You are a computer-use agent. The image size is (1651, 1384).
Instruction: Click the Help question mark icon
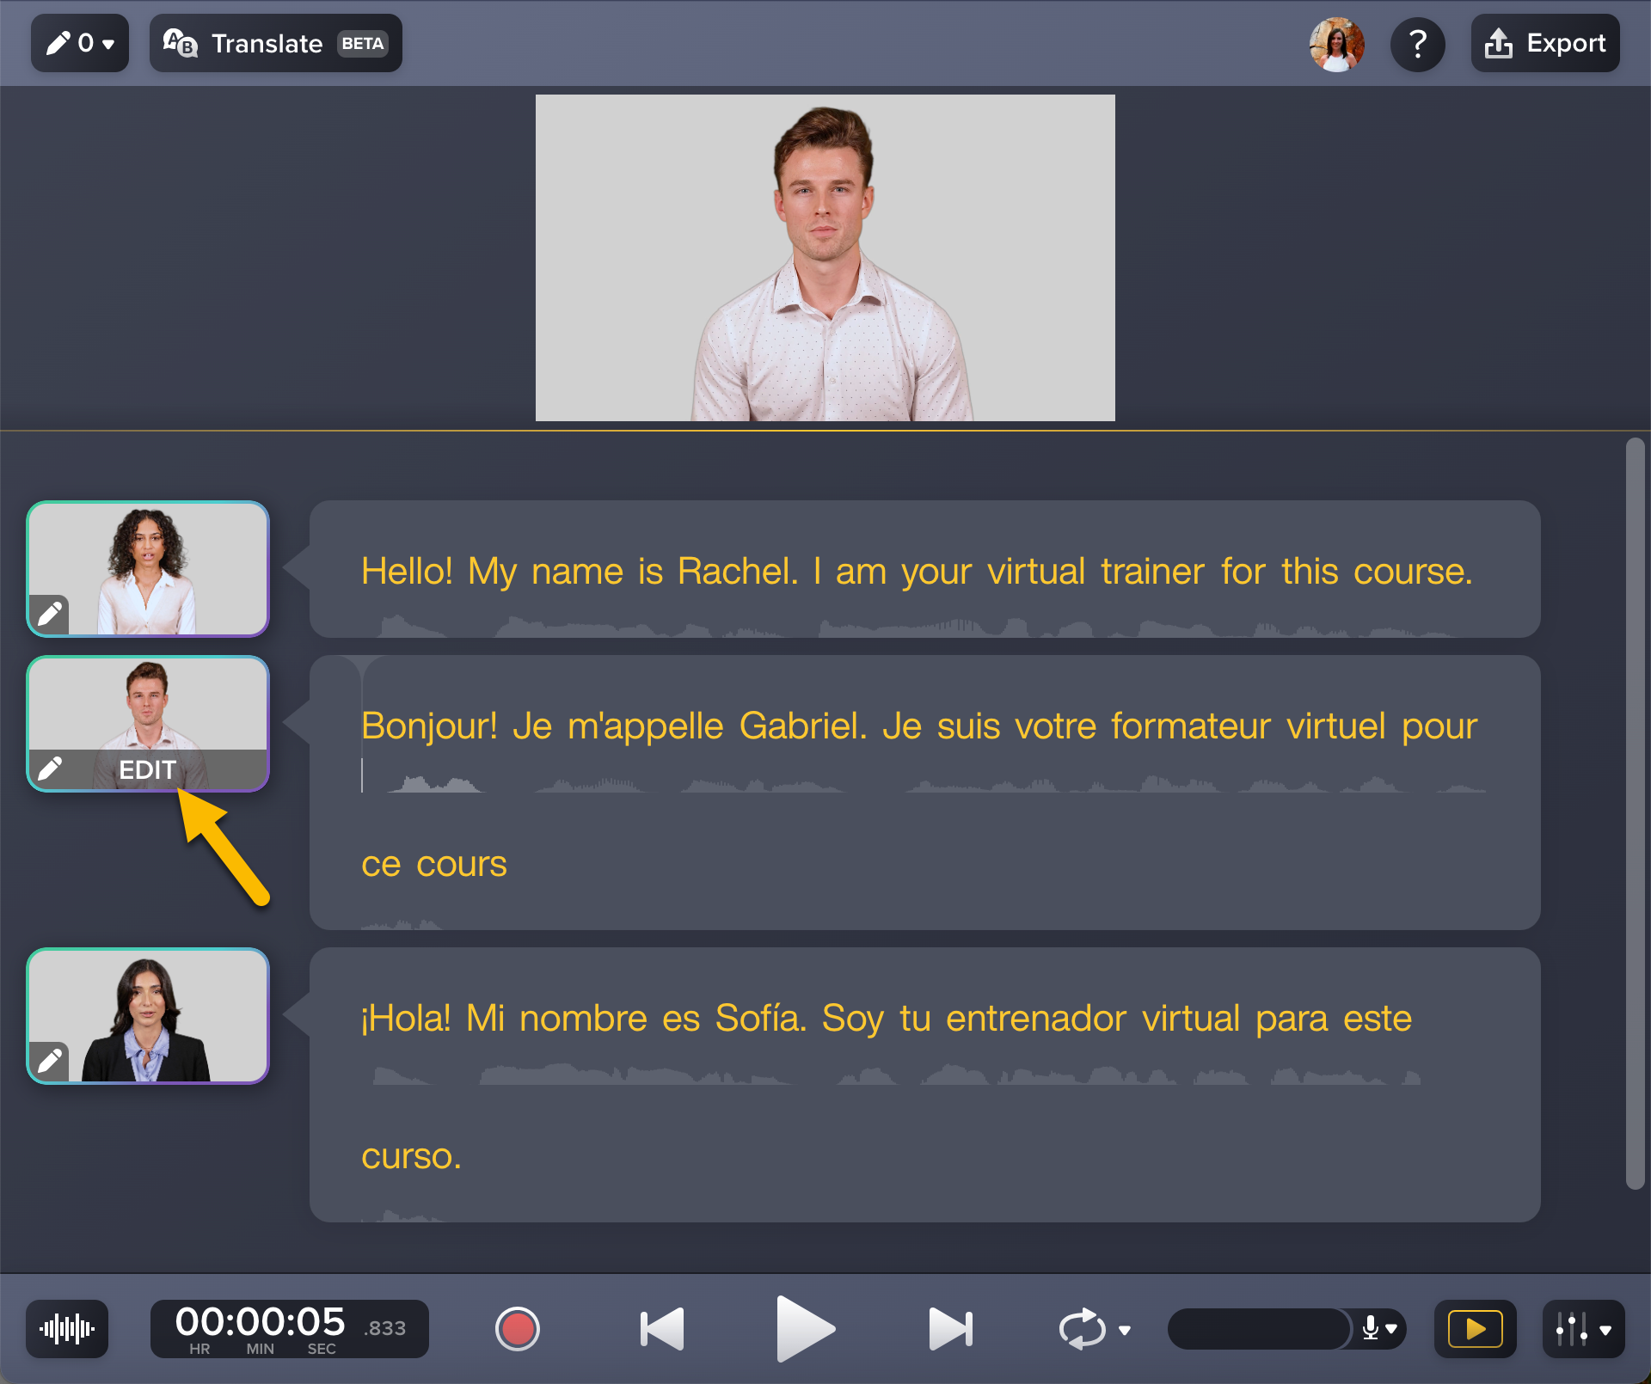[x=1418, y=44]
